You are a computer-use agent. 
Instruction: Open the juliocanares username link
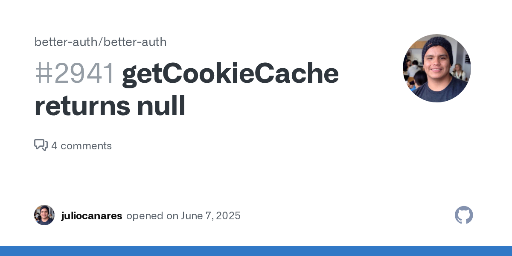pyautogui.click(x=92, y=216)
